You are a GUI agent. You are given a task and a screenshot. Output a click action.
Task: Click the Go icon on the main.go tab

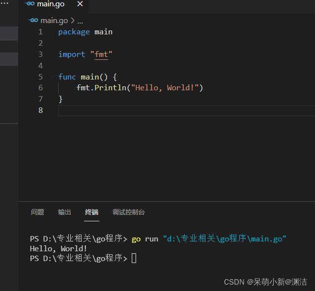[x=29, y=4]
